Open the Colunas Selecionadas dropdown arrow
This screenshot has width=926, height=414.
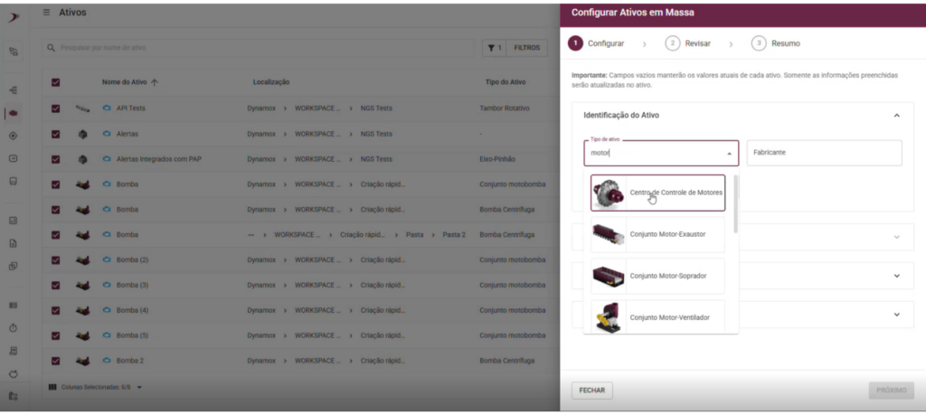(x=138, y=388)
